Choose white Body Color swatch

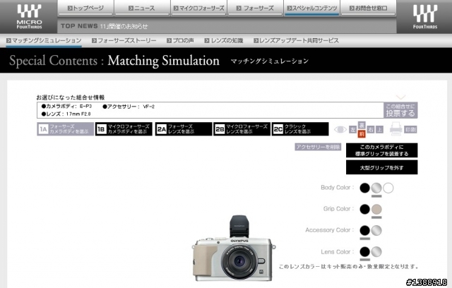pos(388,188)
